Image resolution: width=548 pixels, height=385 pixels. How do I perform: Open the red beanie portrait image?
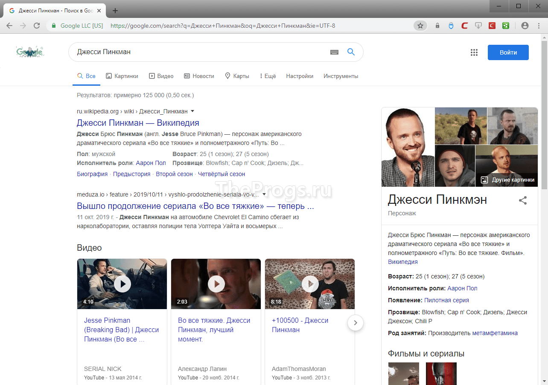(x=455, y=166)
